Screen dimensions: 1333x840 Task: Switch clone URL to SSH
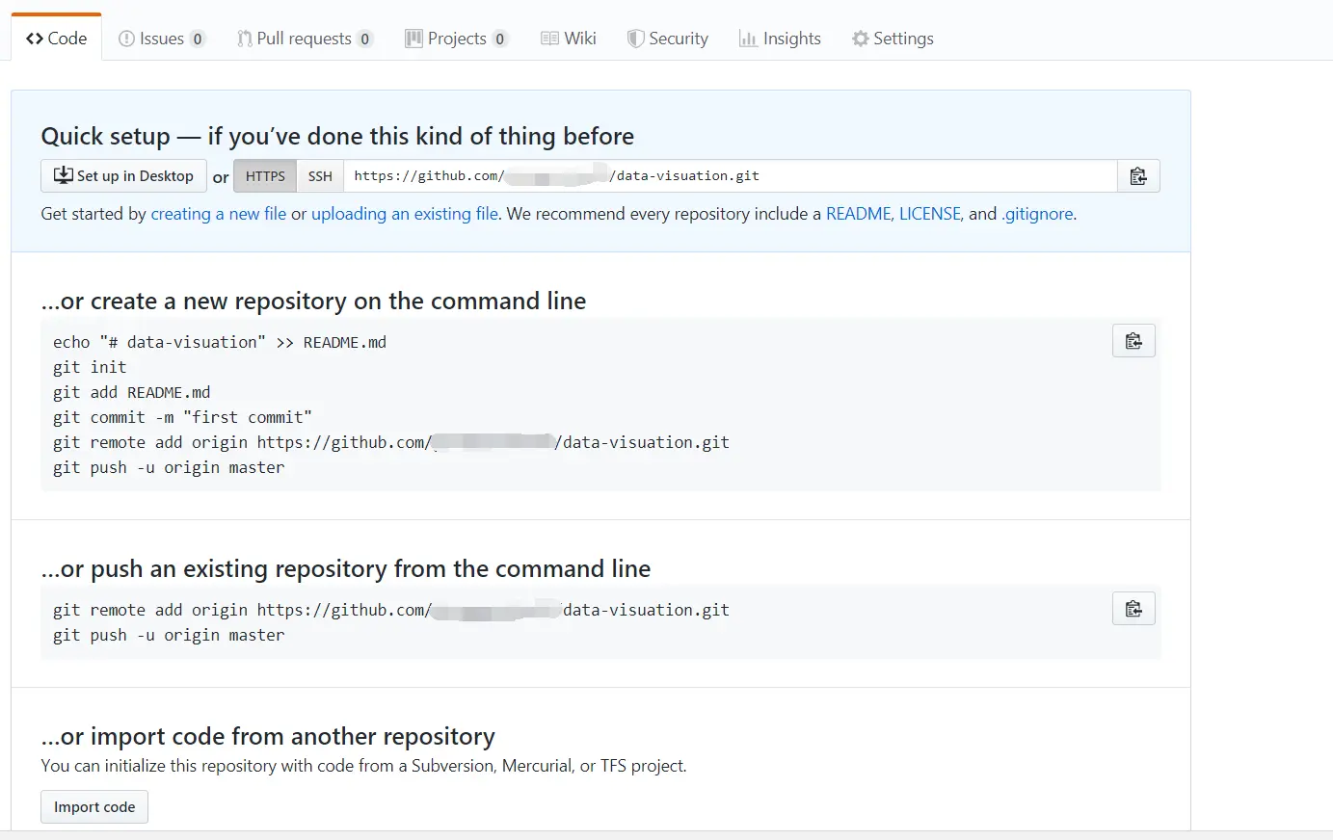pos(320,176)
